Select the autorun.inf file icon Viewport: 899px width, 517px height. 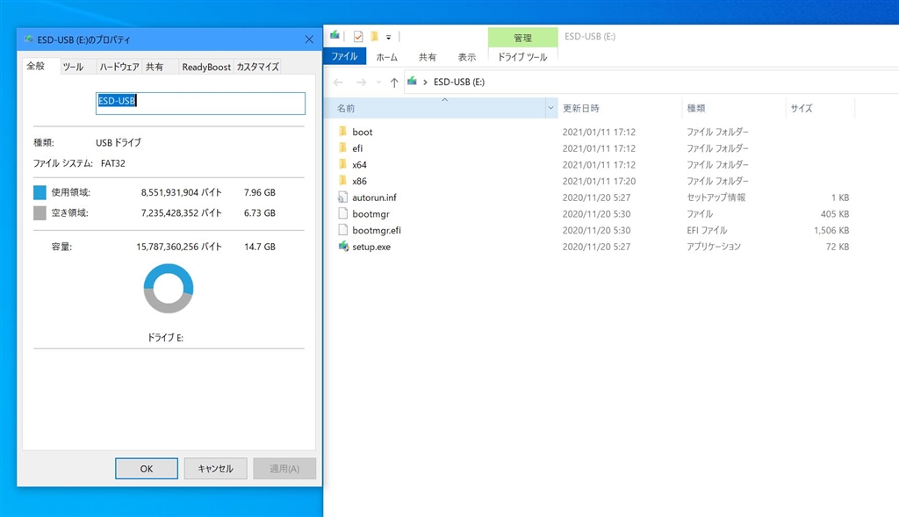[x=343, y=197]
